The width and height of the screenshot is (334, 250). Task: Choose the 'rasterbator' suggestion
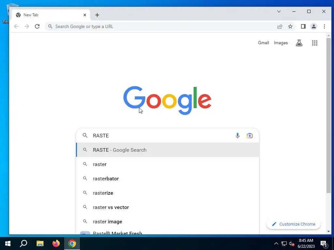168,179
